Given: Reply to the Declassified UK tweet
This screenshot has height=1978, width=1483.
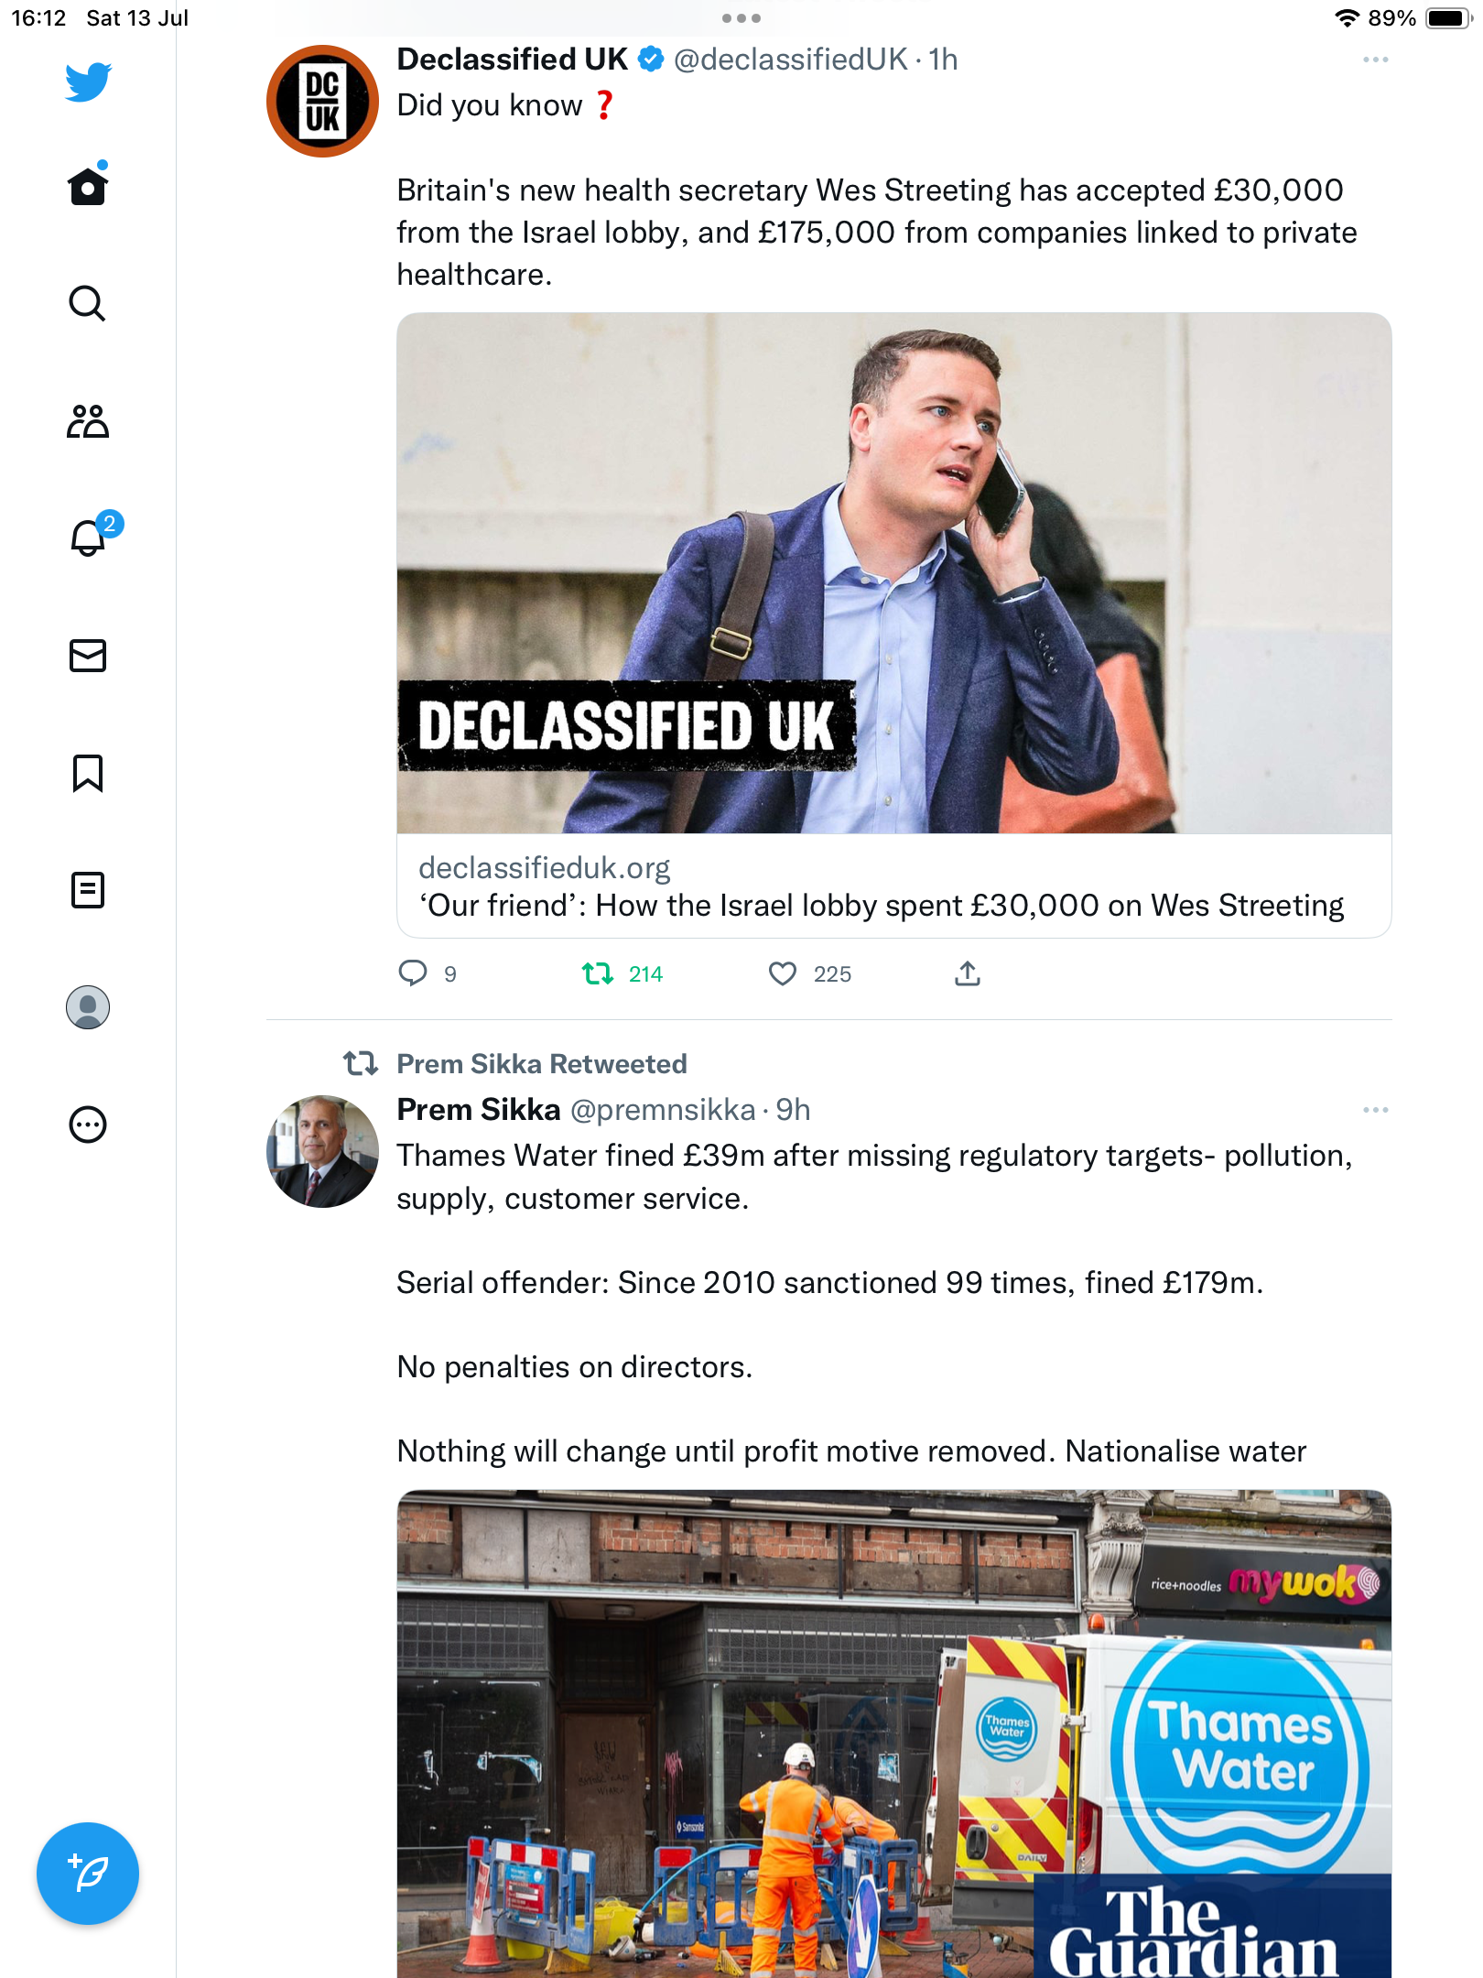Looking at the screenshot, I should [x=413, y=973].
